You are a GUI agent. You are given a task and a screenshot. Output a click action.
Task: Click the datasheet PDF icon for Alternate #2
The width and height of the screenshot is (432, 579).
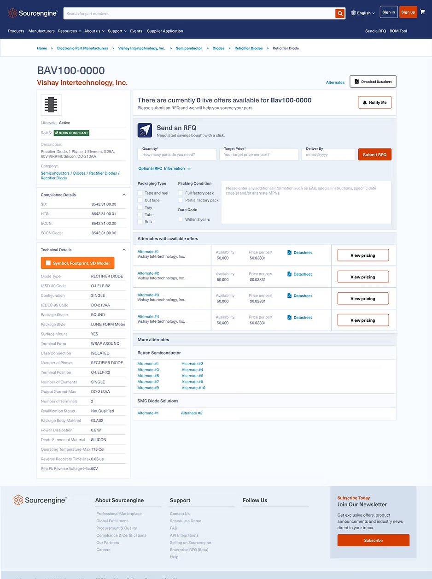(290, 274)
